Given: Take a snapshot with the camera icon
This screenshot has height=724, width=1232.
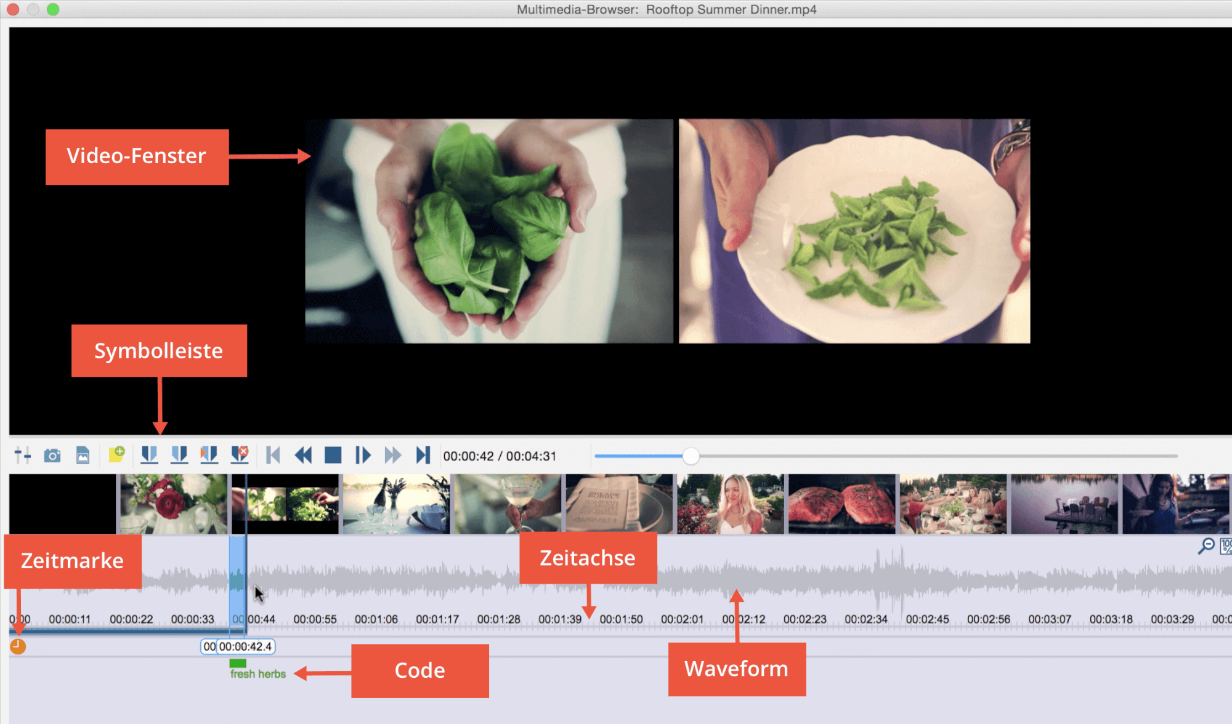Looking at the screenshot, I should (52, 456).
